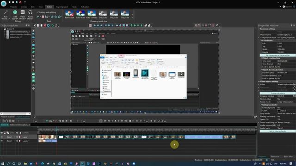
Task: Click the fullscreen expand icon above preview
Action: 210,25
